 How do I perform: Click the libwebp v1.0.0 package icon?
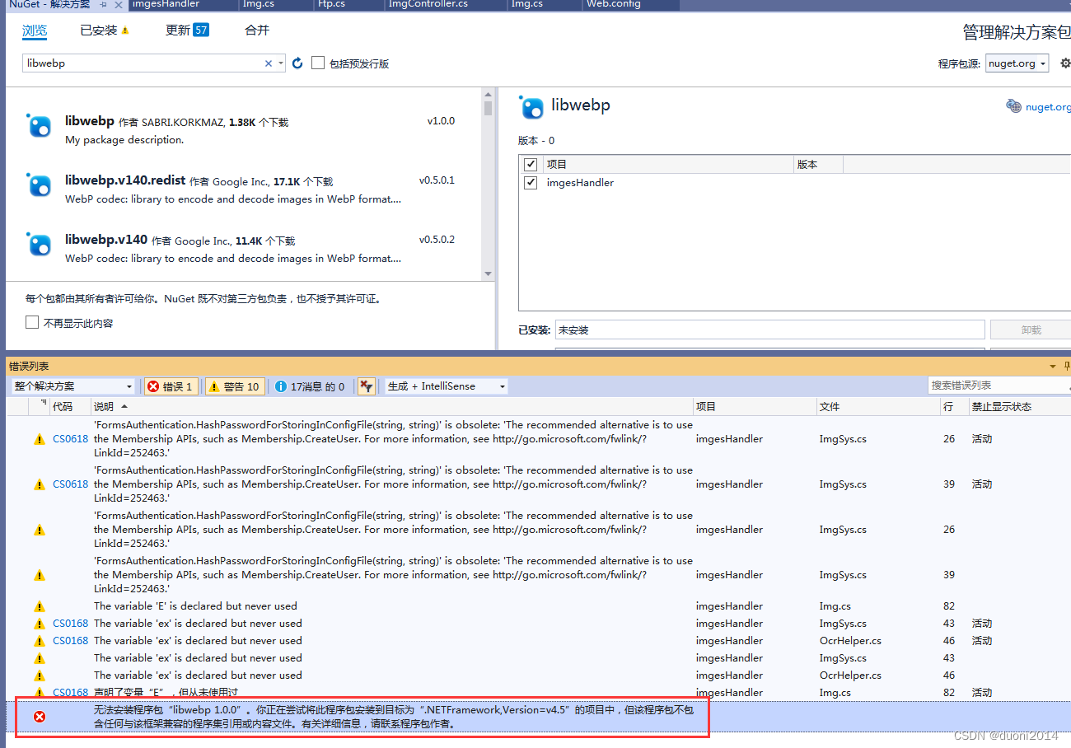tap(39, 126)
